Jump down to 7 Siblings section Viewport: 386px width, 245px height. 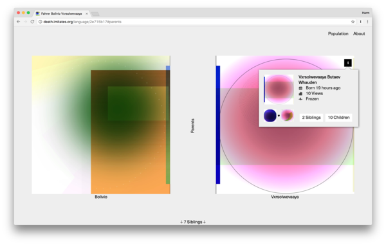[193, 222]
